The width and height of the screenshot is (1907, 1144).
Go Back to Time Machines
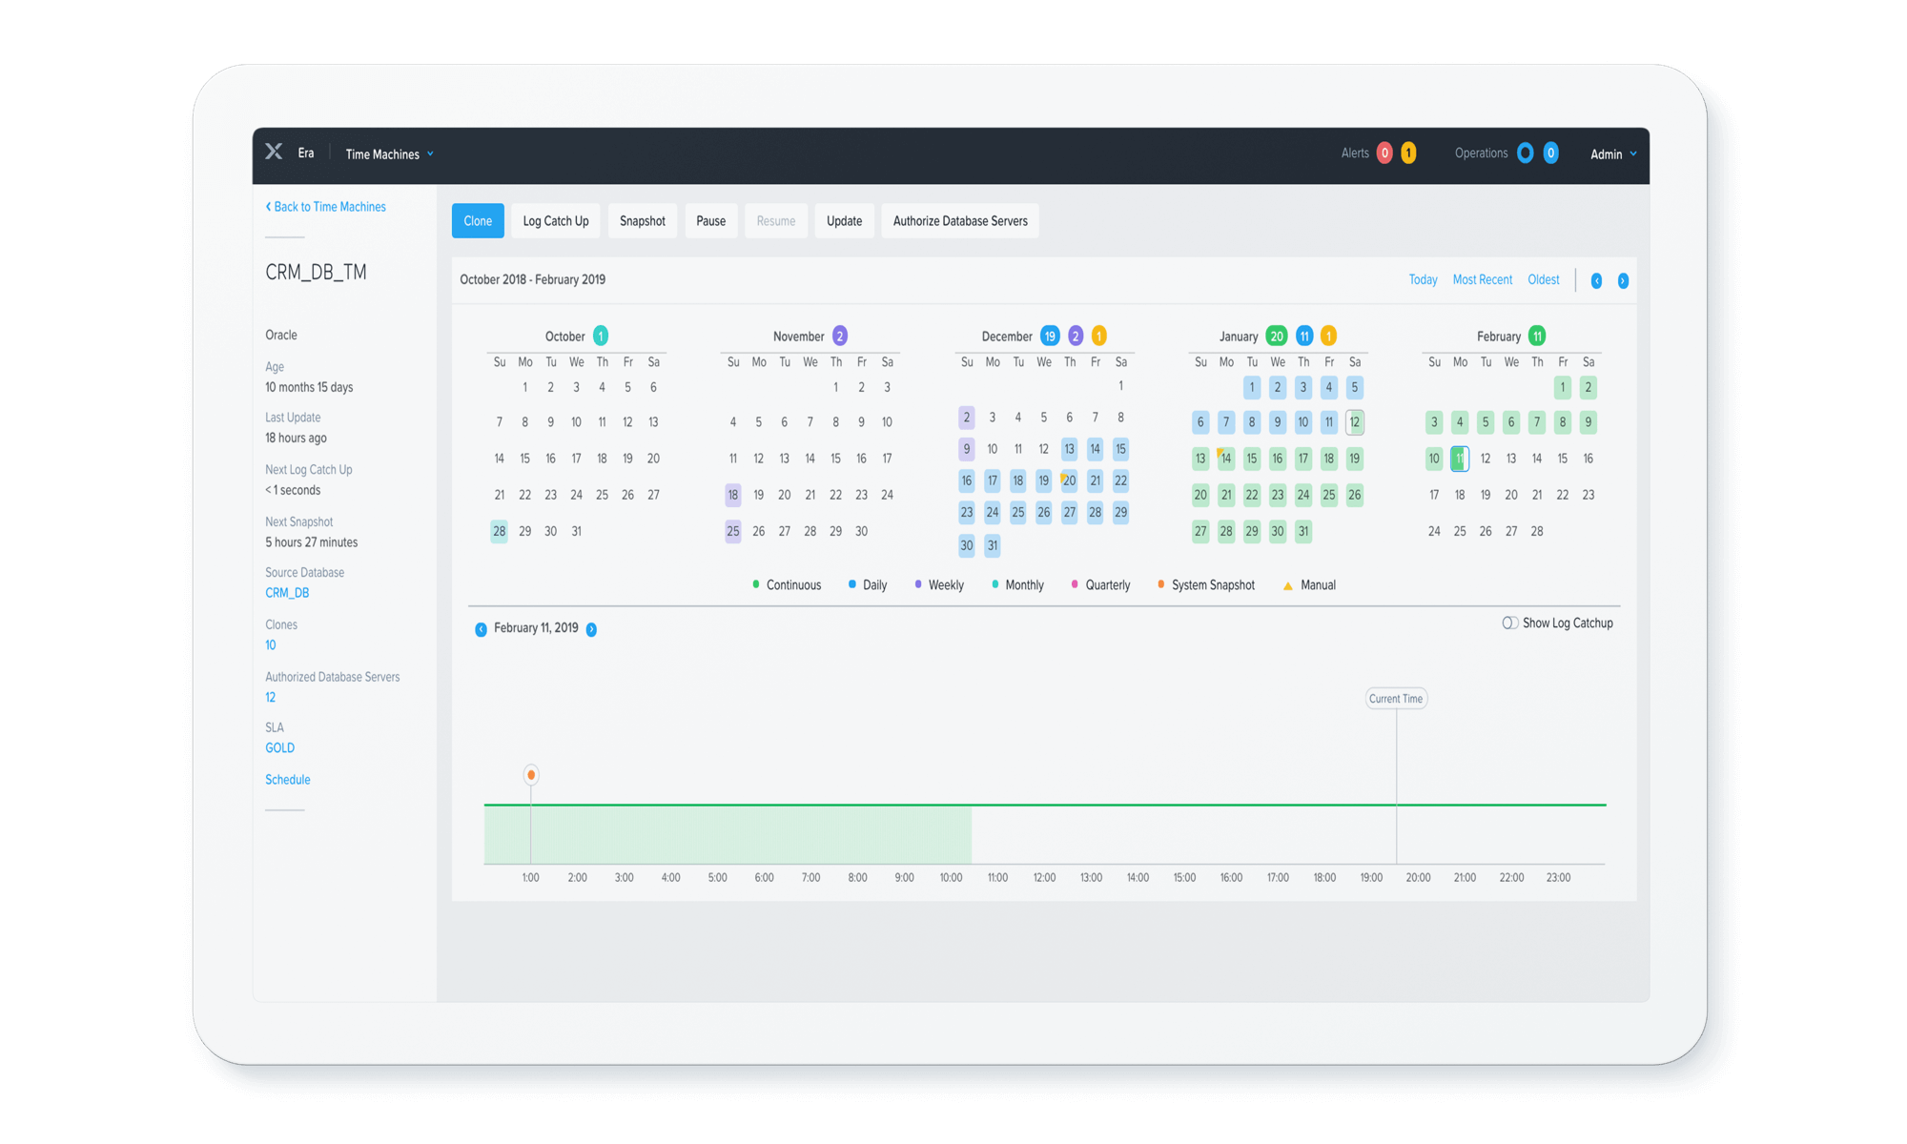click(325, 207)
